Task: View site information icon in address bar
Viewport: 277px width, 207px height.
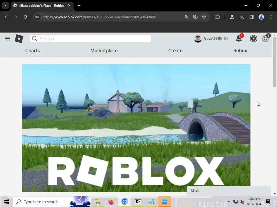Action: point(37,17)
